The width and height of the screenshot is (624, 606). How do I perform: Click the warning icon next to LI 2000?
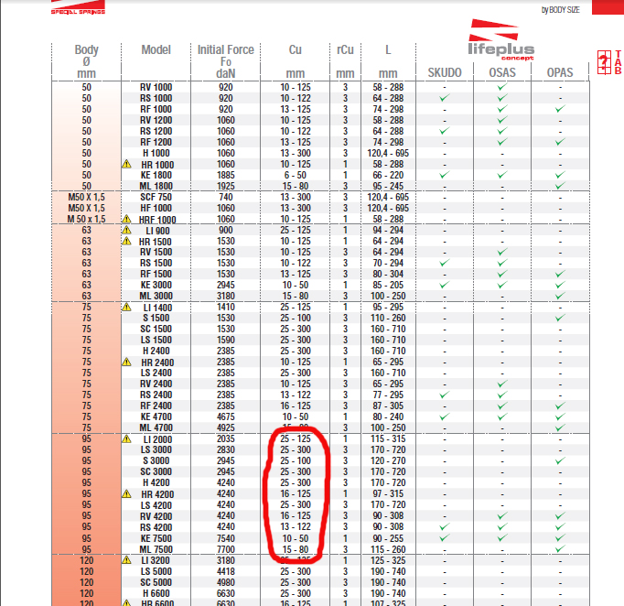[126, 439]
